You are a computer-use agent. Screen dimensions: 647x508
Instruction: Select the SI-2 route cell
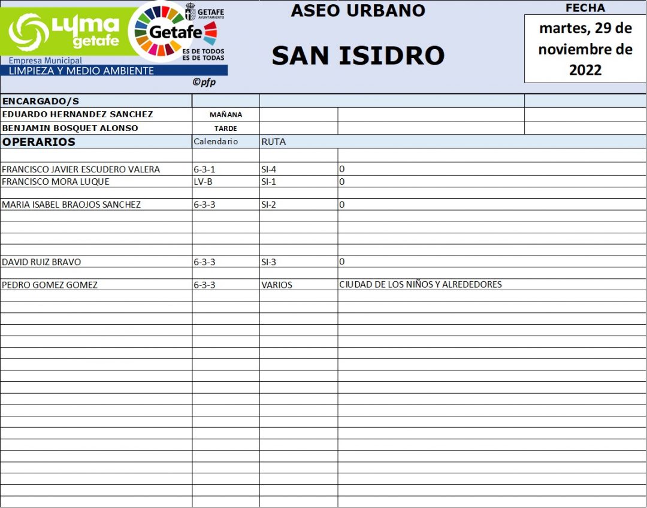[298, 205]
